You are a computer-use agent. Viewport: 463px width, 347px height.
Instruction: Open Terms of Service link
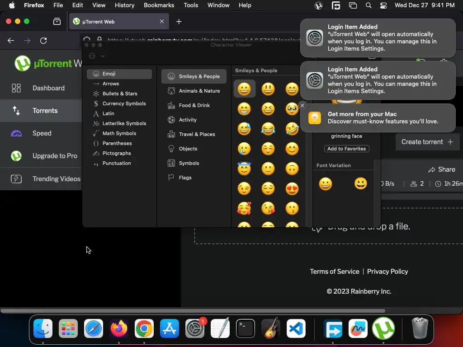(335, 272)
